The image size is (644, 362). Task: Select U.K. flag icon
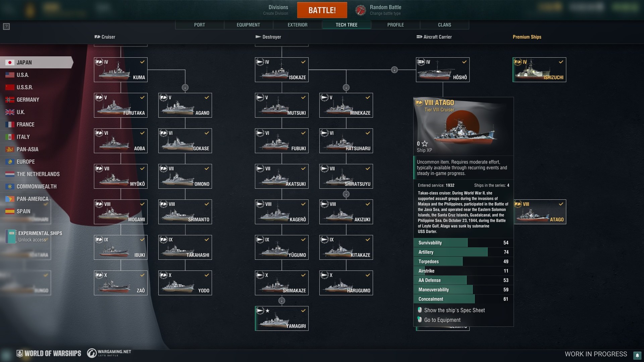10,112
